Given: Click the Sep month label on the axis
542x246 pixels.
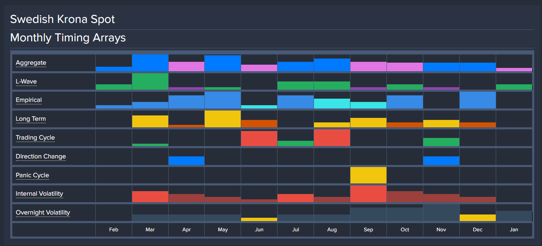Looking at the screenshot, I should click(x=368, y=230).
